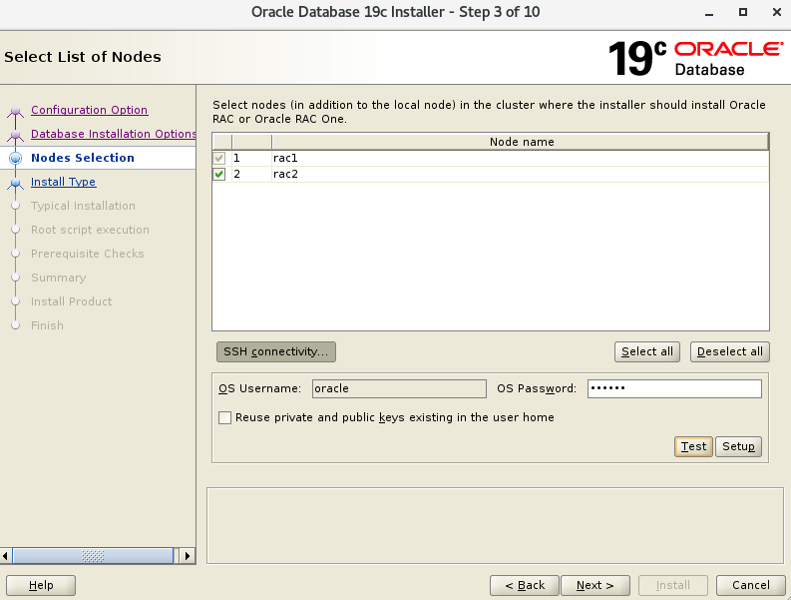Screen dimensions: 791x600
Task: Collapse the SSH connectivity section
Action: [276, 351]
